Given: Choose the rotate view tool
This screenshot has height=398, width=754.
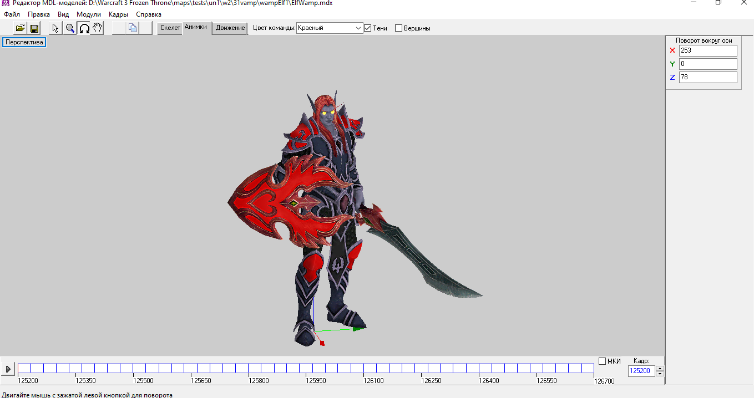Looking at the screenshot, I should pos(84,28).
